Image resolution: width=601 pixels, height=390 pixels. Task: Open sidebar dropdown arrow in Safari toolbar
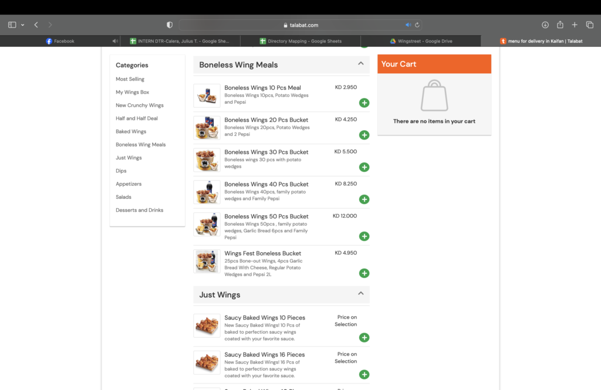point(22,25)
